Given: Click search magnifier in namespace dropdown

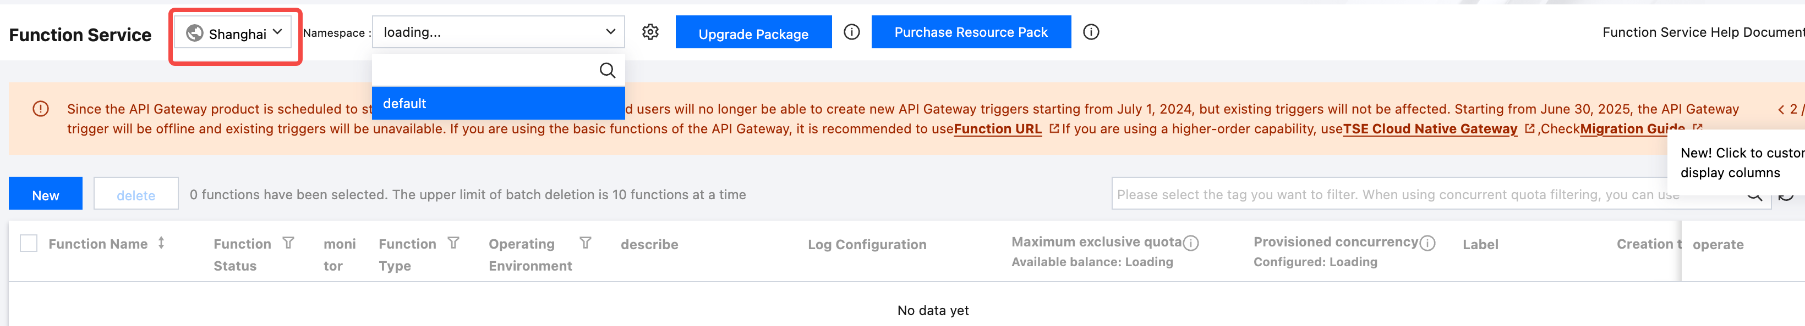Looking at the screenshot, I should [607, 70].
